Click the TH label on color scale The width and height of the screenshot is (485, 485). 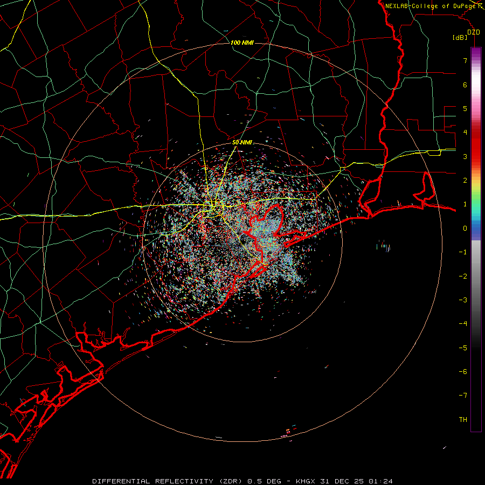463,420
